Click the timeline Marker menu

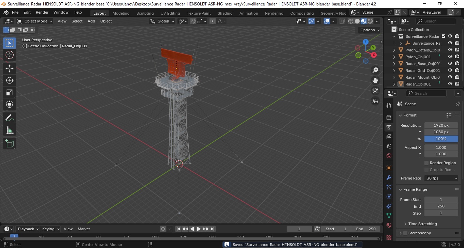click(84, 229)
